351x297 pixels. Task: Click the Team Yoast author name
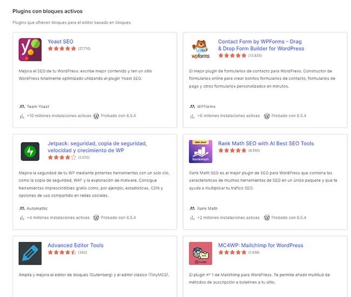point(38,106)
